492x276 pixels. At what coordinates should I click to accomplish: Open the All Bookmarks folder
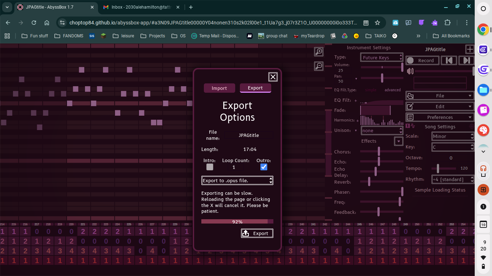point(451,36)
